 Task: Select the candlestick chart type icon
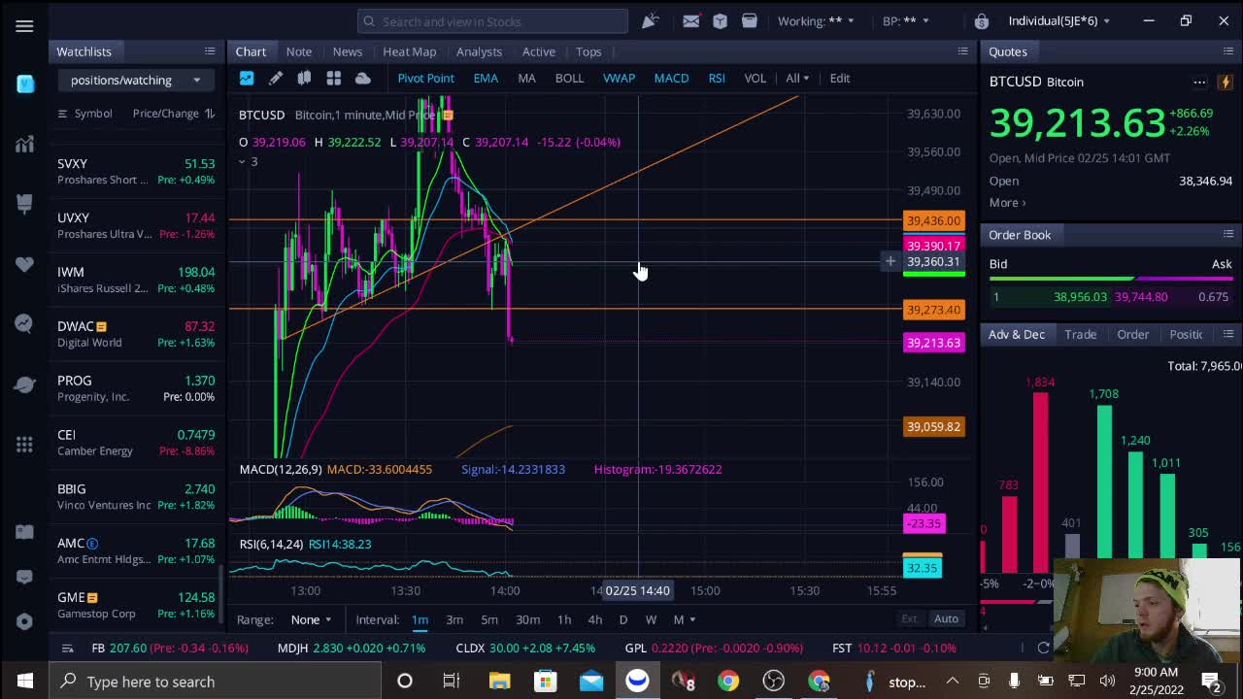point(304,78)
